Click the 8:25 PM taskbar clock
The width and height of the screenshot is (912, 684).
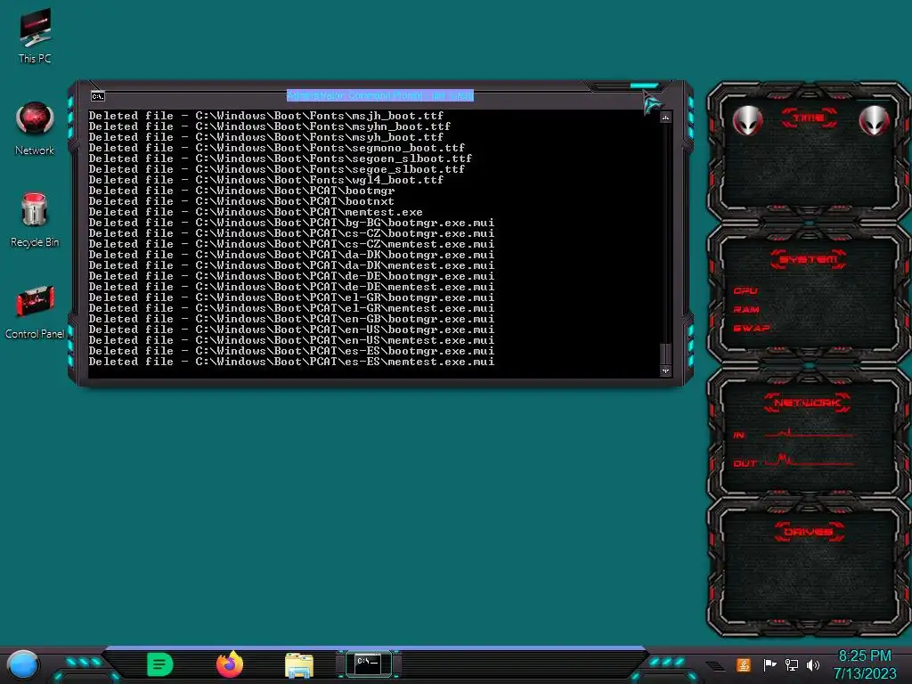864,656
